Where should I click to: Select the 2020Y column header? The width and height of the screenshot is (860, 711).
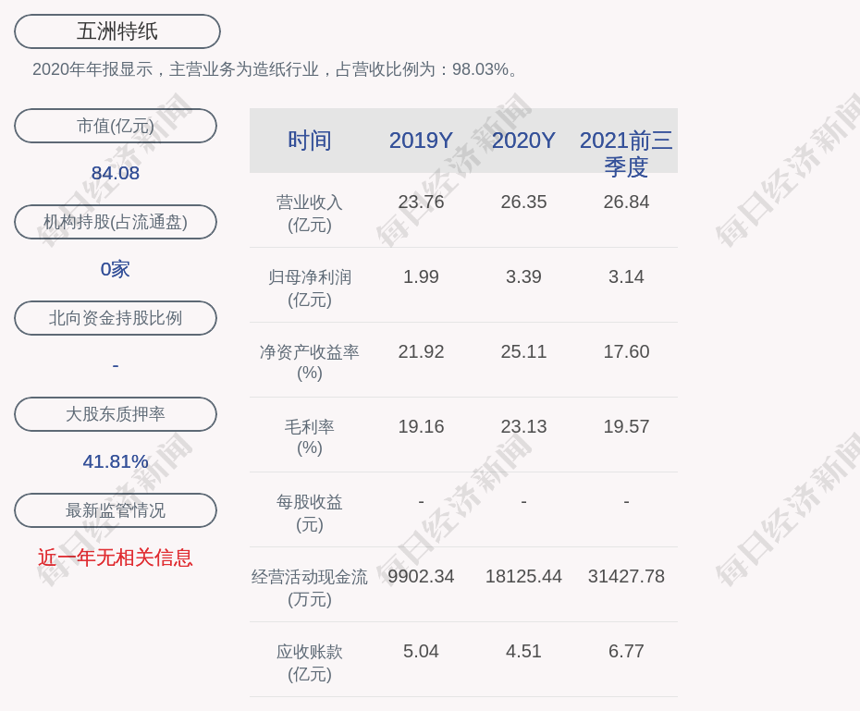(x=523, y=141)
